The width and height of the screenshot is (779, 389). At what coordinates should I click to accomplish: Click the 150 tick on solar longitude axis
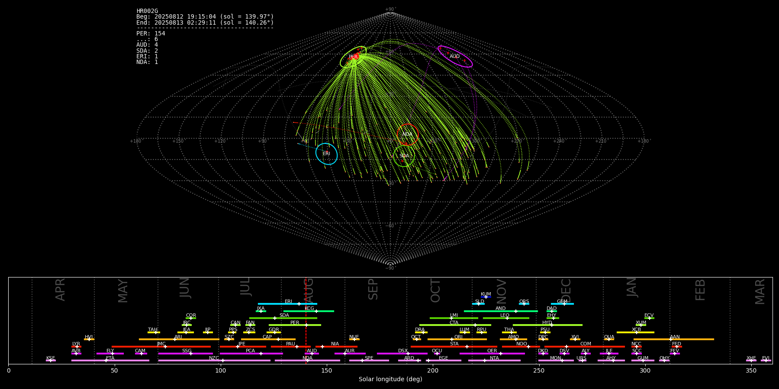[327, 370]
